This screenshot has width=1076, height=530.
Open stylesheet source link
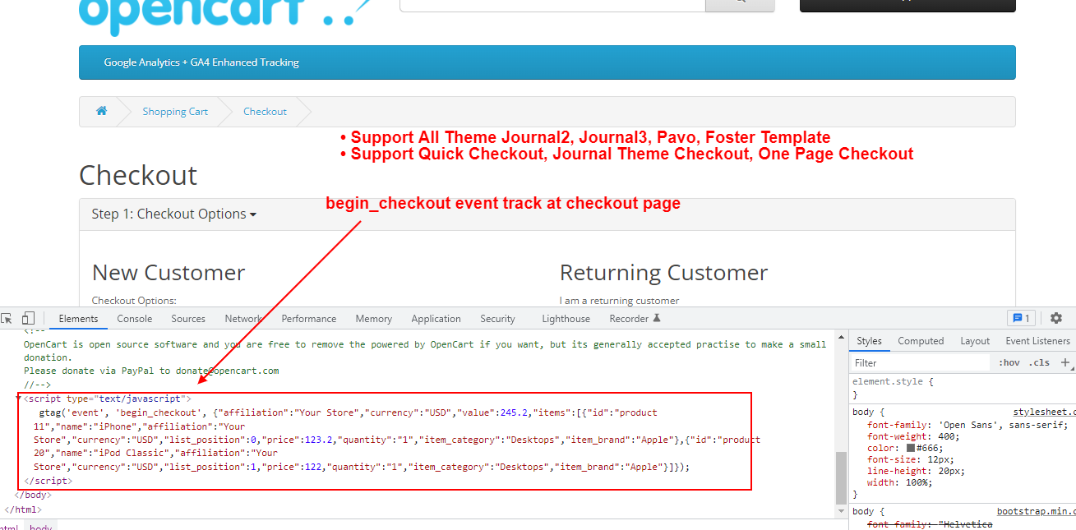tap(1044, 412)
